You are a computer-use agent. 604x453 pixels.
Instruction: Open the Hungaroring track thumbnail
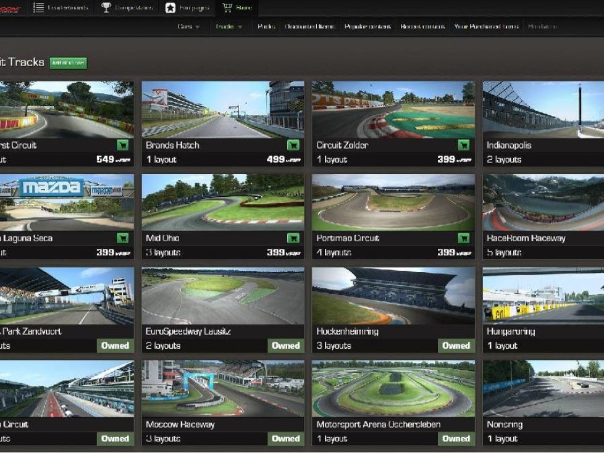(x=543, y=296)
